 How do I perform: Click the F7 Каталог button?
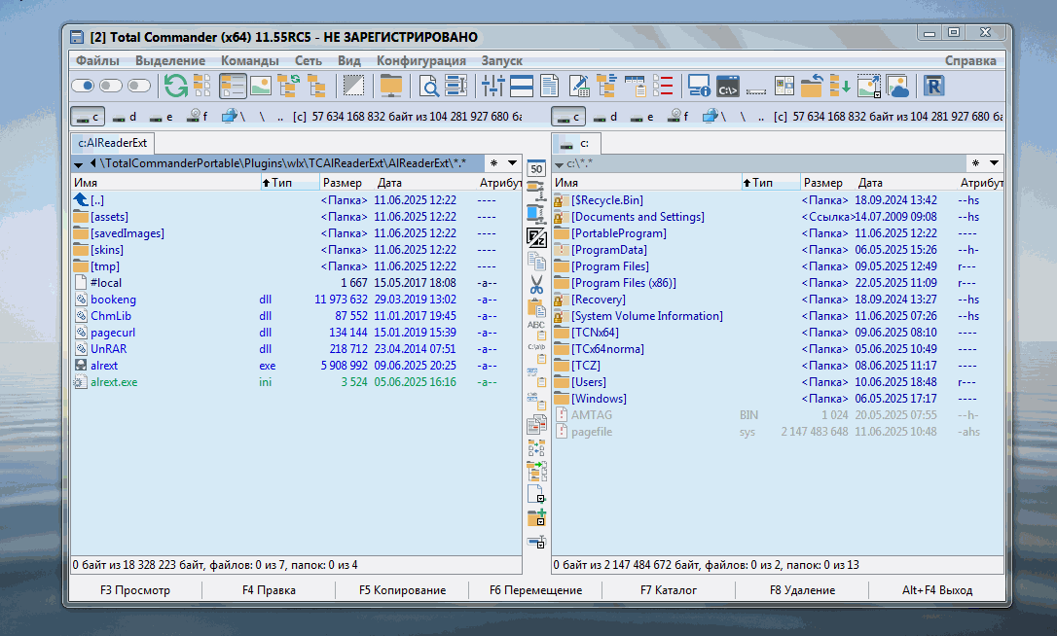pos(669,590)
